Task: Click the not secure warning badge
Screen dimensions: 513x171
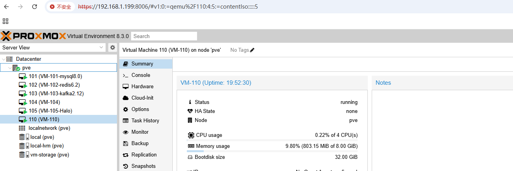Action: [60, 7]
